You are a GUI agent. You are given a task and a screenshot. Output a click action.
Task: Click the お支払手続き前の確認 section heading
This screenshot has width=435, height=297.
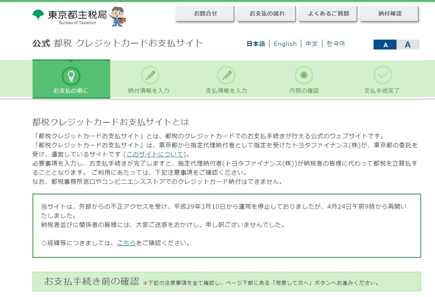coord(92,281)
